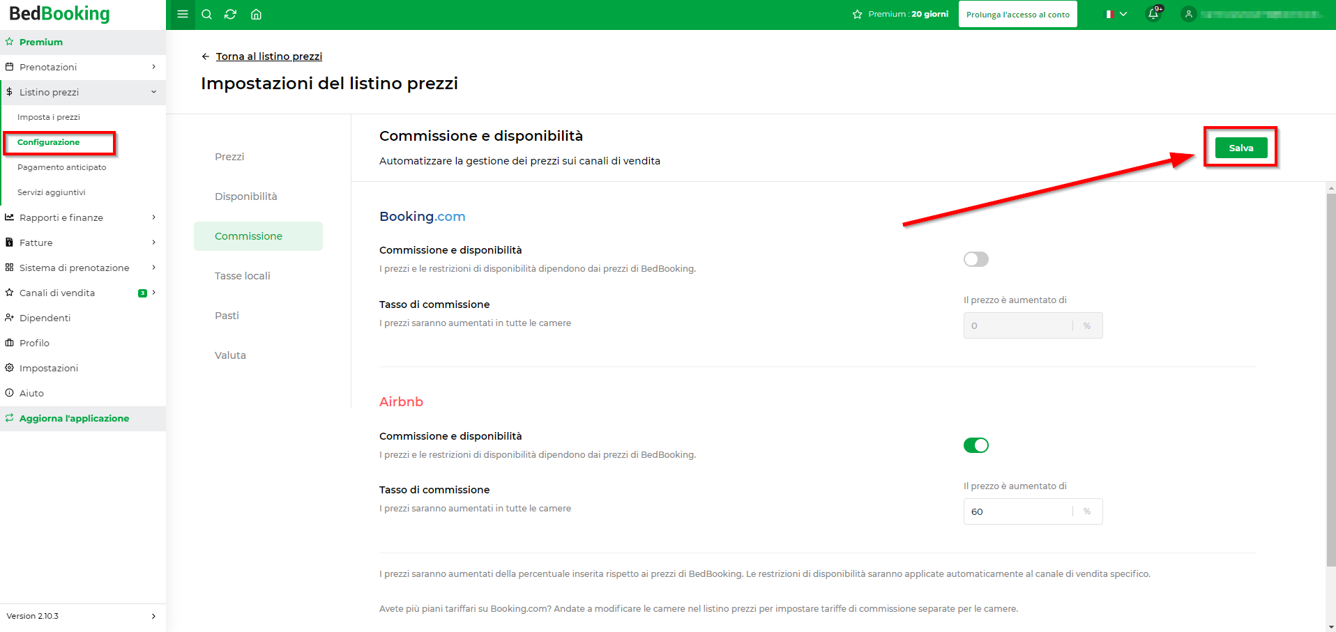The width and height of the screenshot is (1336, 632).
Task: Click the BedBooking logo
Action: coord(59,14)
